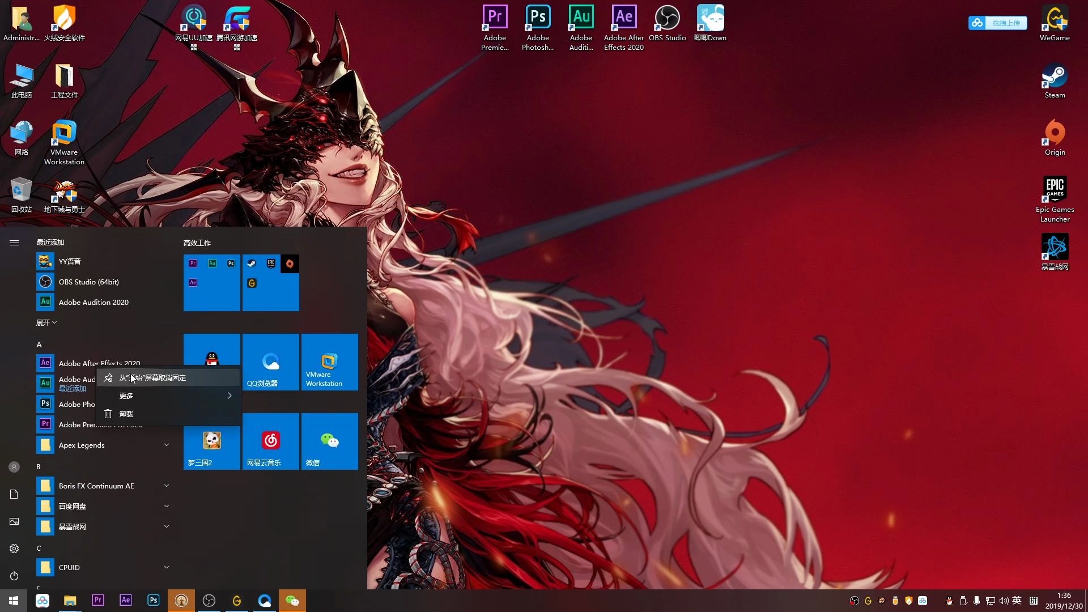Open WeGame desktop shortcut

(1055, 23)
